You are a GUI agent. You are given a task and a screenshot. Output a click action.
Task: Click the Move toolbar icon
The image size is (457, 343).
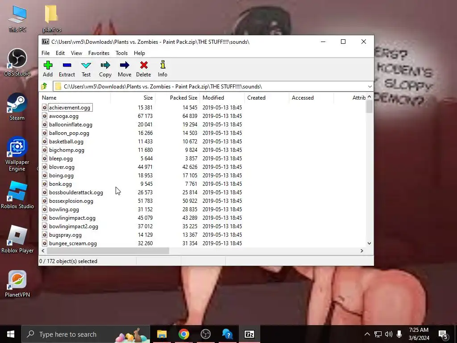pos(125,69)
